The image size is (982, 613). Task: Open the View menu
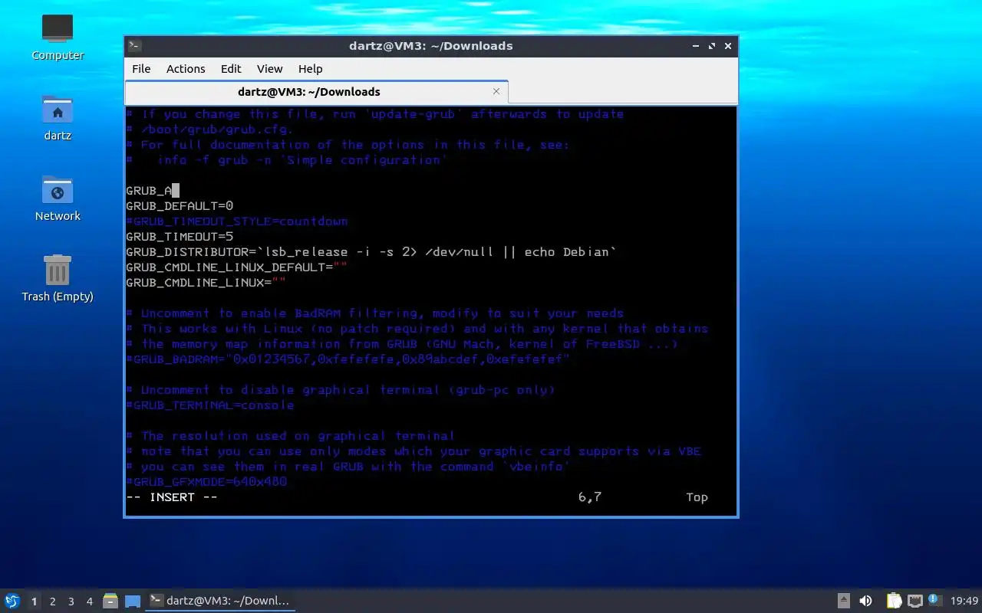point(269,68)
